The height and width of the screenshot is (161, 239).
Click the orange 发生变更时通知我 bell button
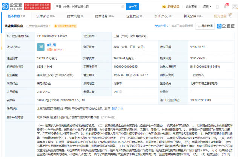pos(65,26)
